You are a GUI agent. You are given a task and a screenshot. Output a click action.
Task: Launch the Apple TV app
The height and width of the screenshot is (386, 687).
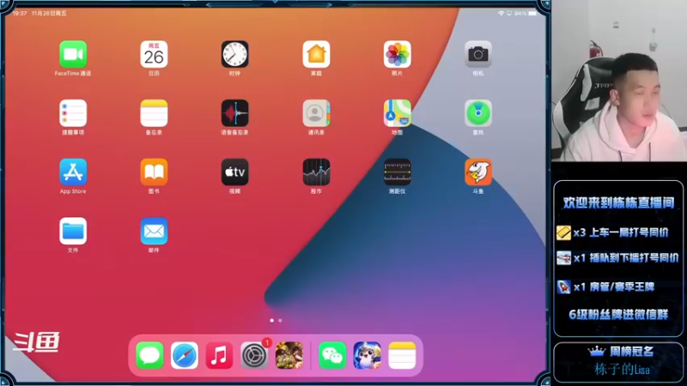coord(234,172)
